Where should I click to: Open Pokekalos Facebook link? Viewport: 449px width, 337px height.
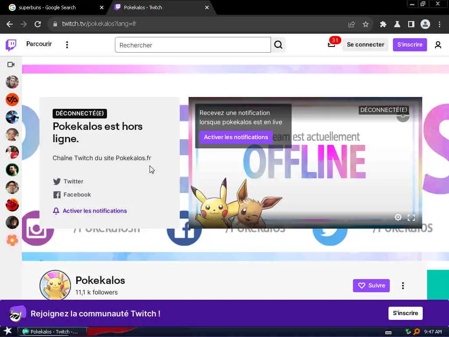[72, 194]
